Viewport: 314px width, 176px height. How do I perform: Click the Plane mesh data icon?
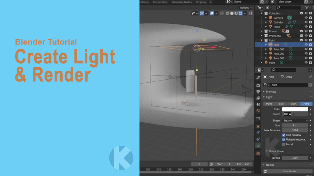click(x=291, y=27)
